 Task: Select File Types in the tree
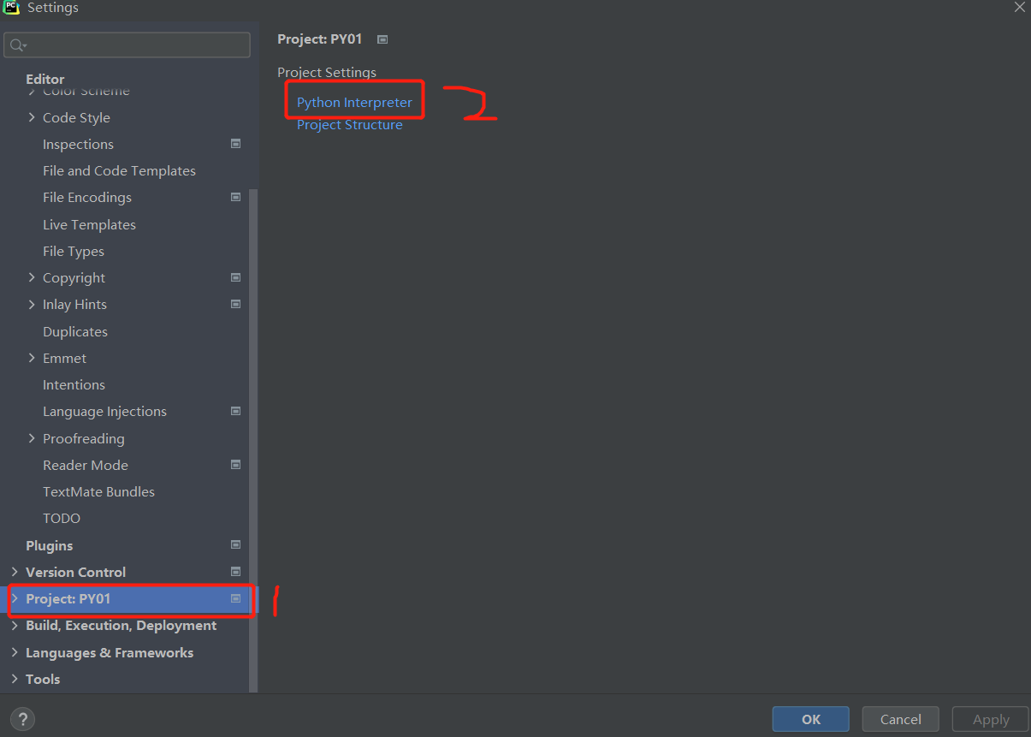tap(74, 251)
